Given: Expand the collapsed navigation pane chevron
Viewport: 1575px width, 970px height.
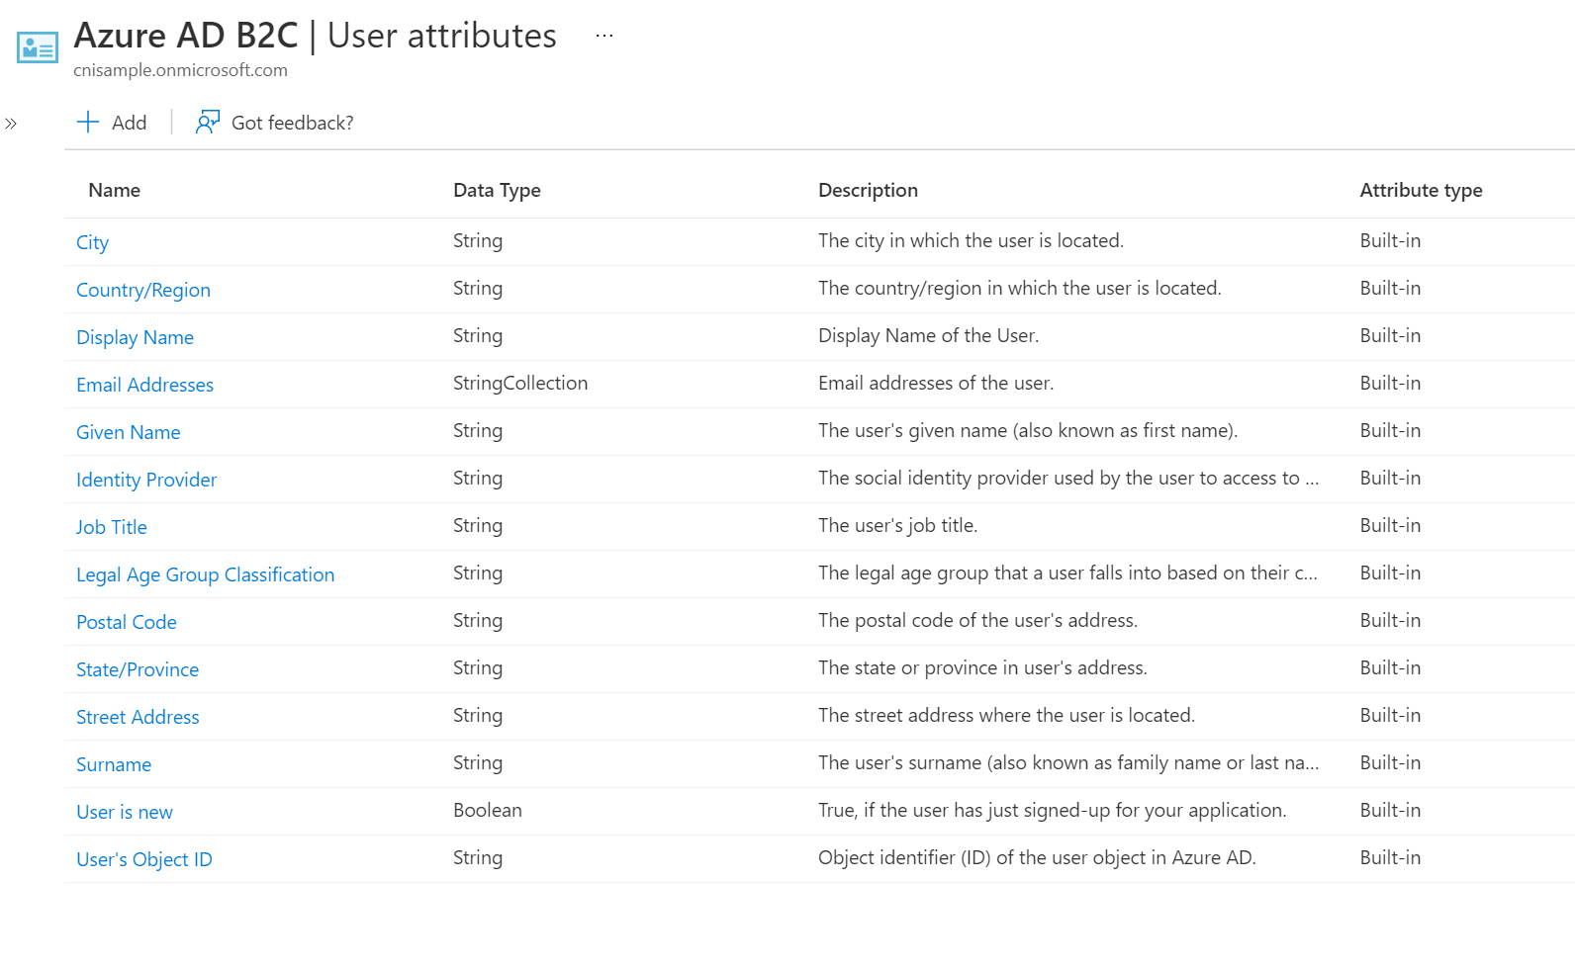Looking at the screenshot, I should click(13, 123).
